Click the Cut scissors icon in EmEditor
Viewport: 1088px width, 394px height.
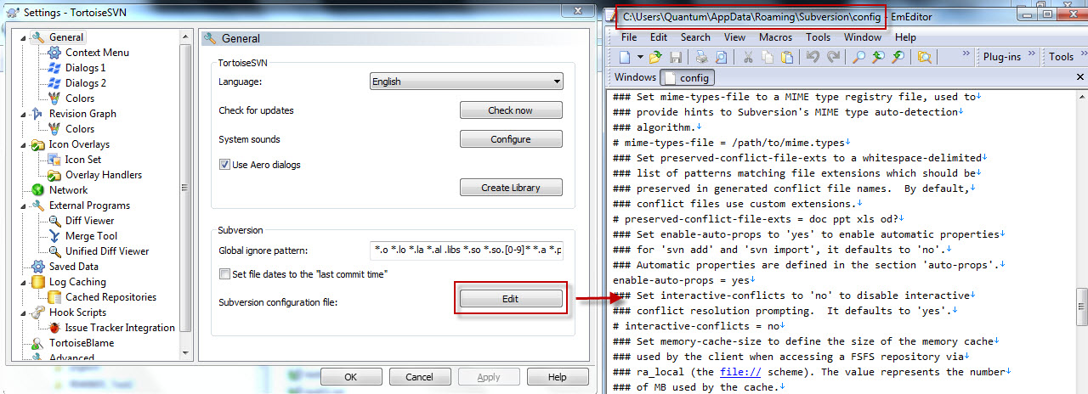click(748, 57)
